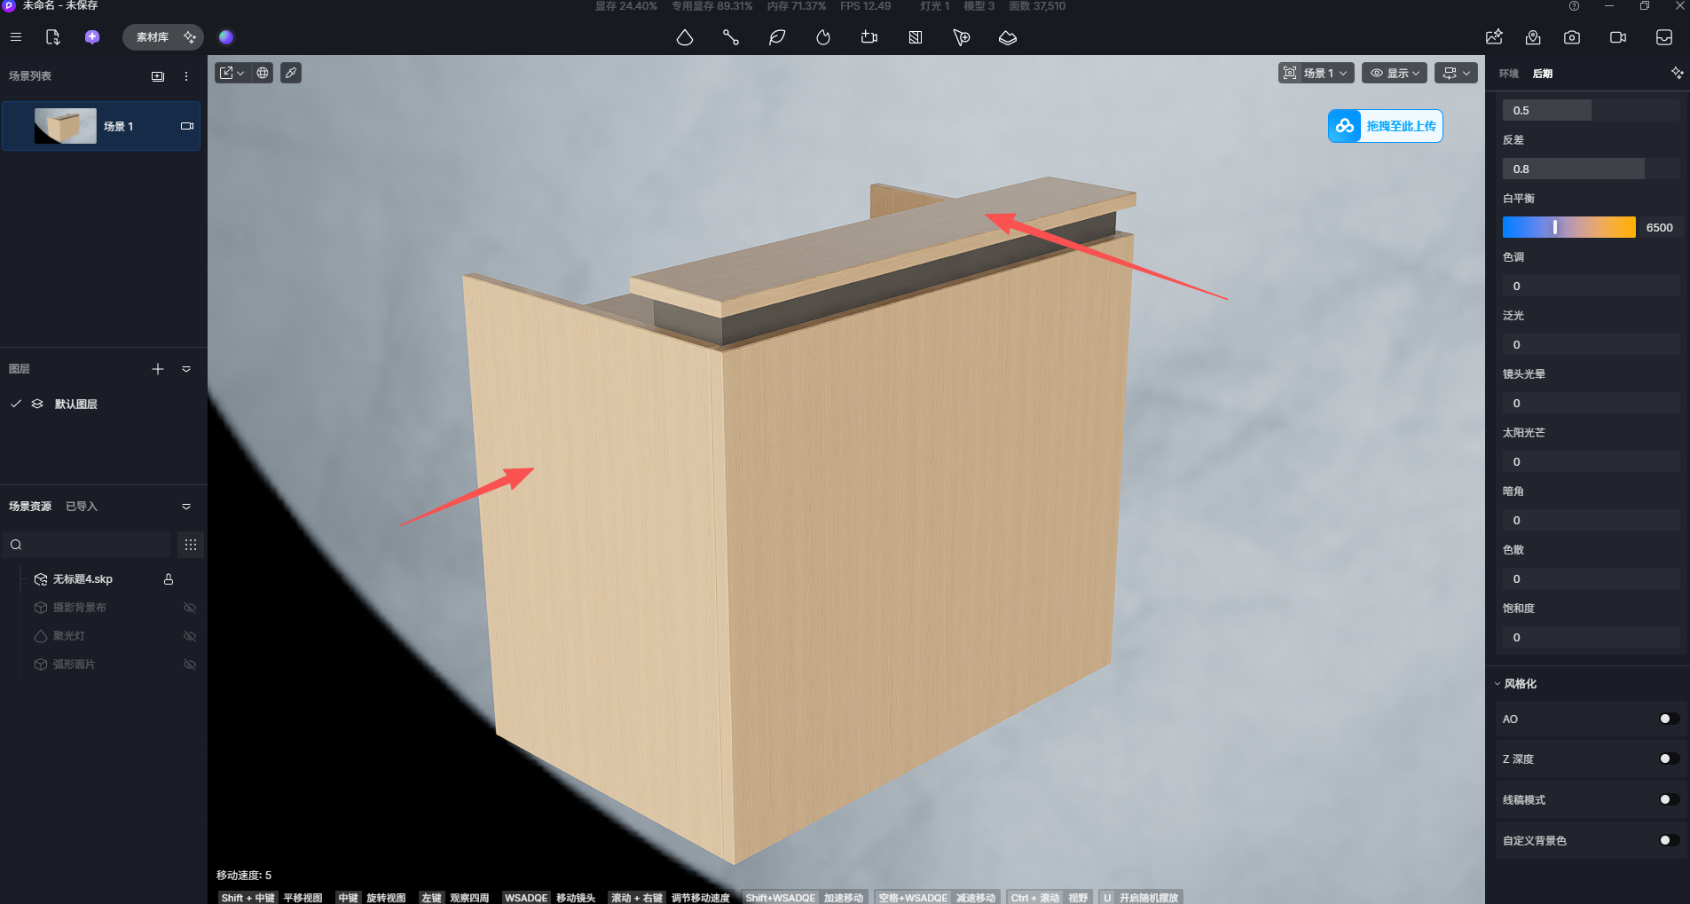Open the 场景 1 view dropdown
The width and height of the screenshot is (1690, 904).
(1317, 73)
